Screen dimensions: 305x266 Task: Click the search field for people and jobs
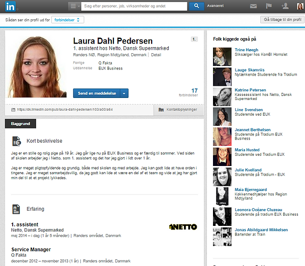(x=134, y=6)
